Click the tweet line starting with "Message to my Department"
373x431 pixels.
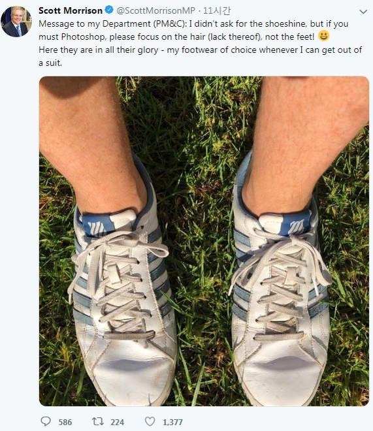(x=193, y=24)
